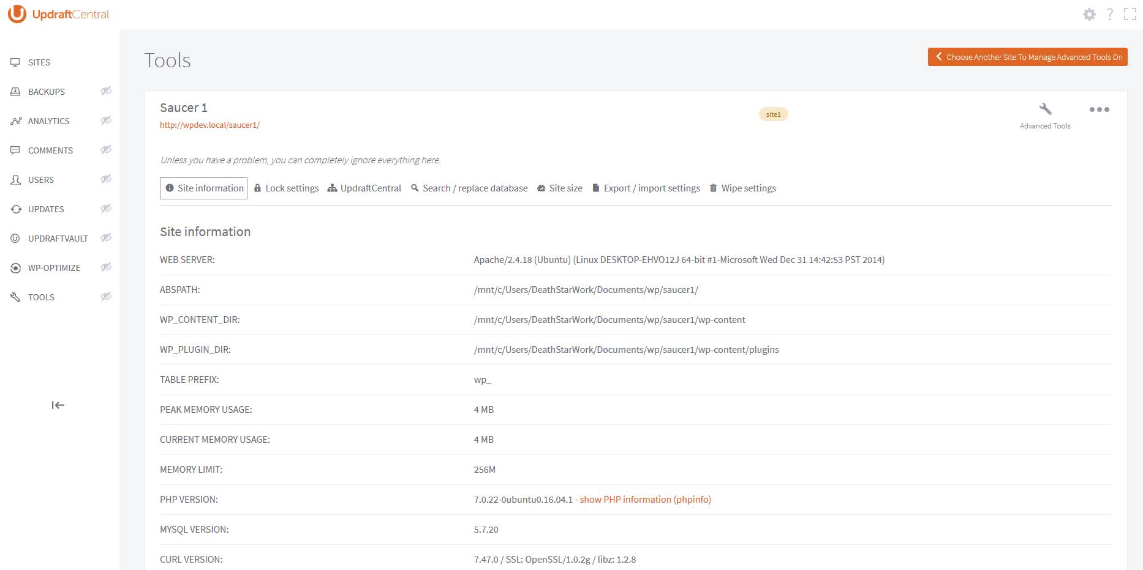Click the WP_CONTENT_DIR path value
This screenshot has width=1143, height=570.
click(609, 320)
